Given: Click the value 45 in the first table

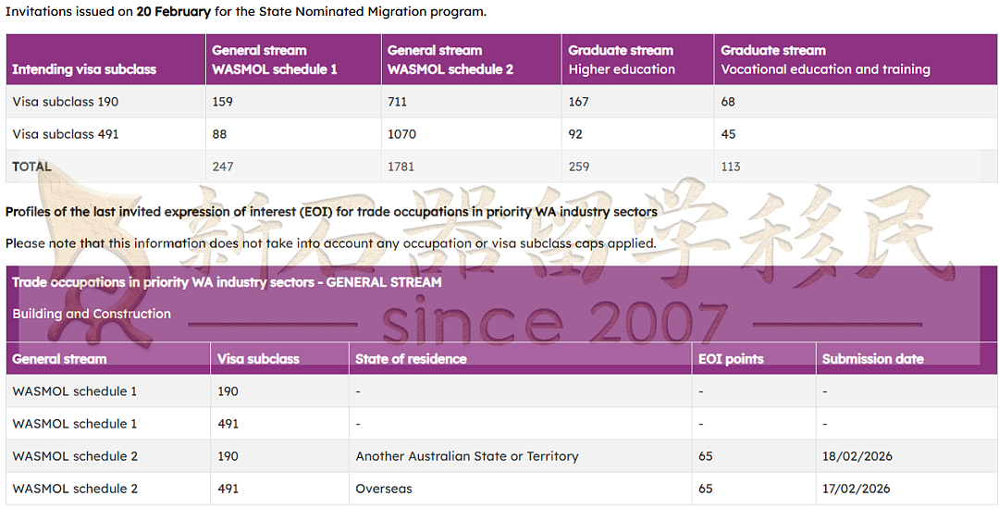Looking at the screenshot, I should coord(728,134).
